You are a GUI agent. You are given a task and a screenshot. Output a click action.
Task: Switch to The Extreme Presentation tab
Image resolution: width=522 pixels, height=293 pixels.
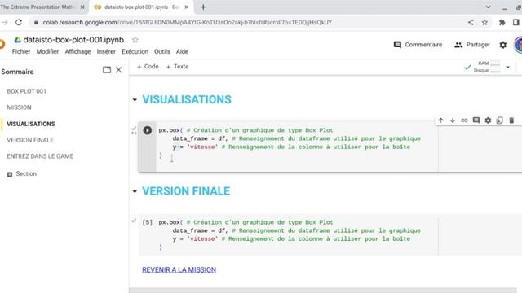[x=38, y=7]
